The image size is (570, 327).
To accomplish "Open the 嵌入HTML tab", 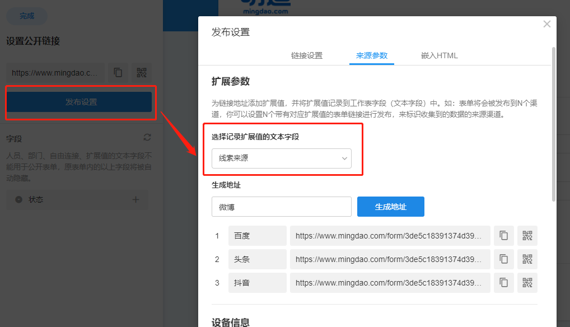I will pos(439,55).
